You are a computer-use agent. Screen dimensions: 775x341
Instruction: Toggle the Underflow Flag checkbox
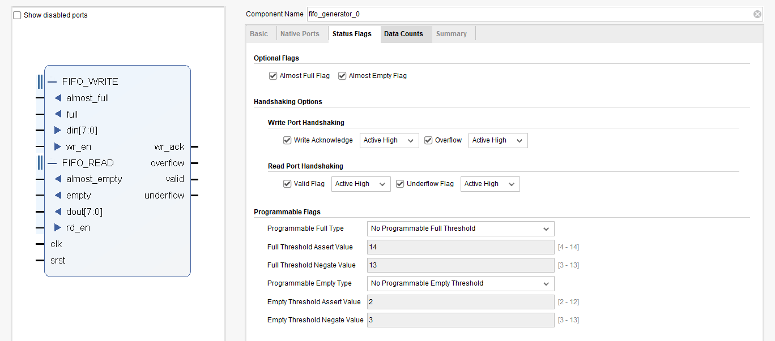(400, 184)
